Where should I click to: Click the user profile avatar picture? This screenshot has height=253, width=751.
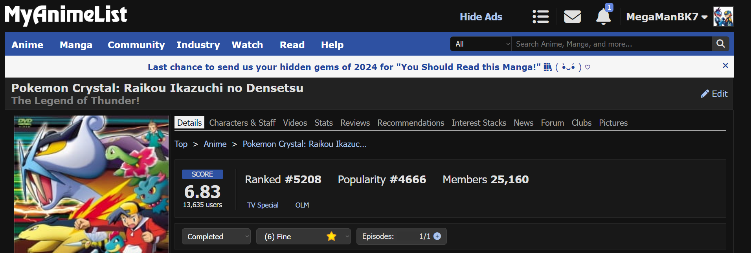[723, 17]
